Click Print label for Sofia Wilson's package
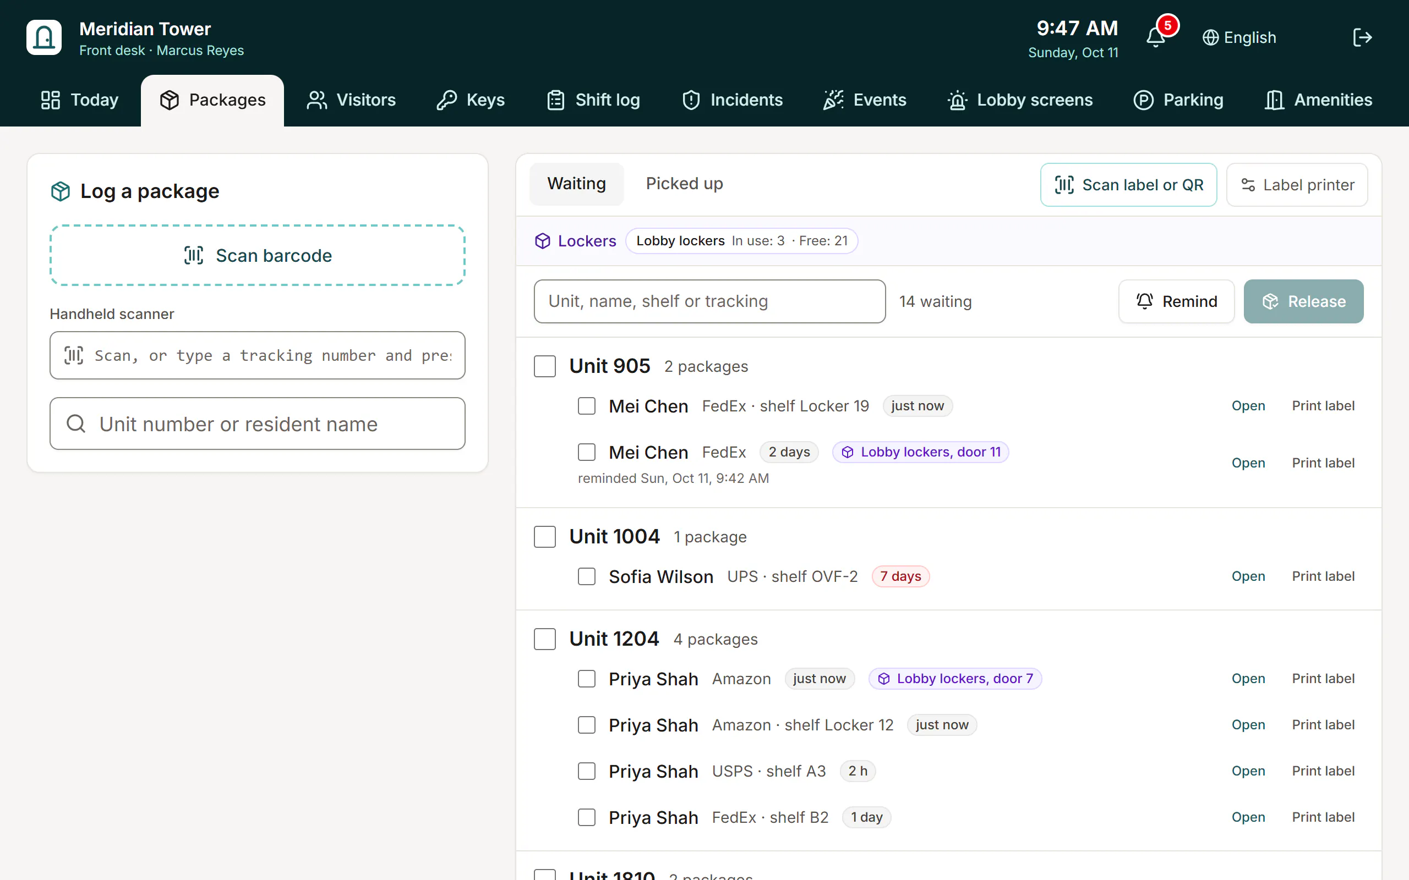This screenshot has height=880, width=1409. click(x=1323, y=576)
